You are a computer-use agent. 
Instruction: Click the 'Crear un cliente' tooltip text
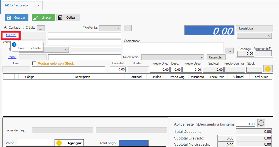click(x=29, y=48)
